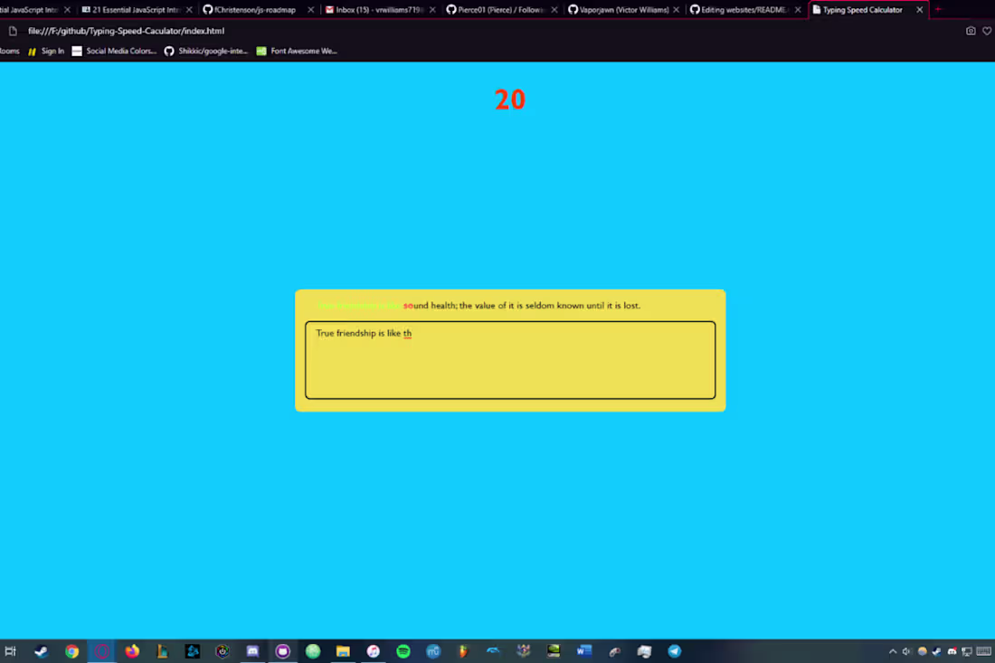This screenshot has height=663, width=995.
Task: Click the Opera browser taskbar icon
Action: pyautogui.click(x=101, y=651)
